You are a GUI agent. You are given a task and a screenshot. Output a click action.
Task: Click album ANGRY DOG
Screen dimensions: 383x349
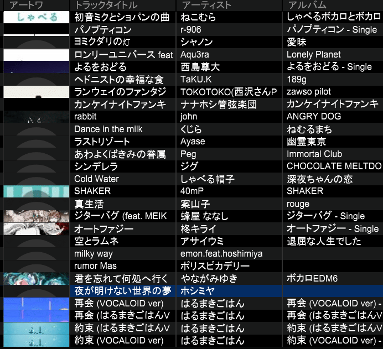[314, 116]
